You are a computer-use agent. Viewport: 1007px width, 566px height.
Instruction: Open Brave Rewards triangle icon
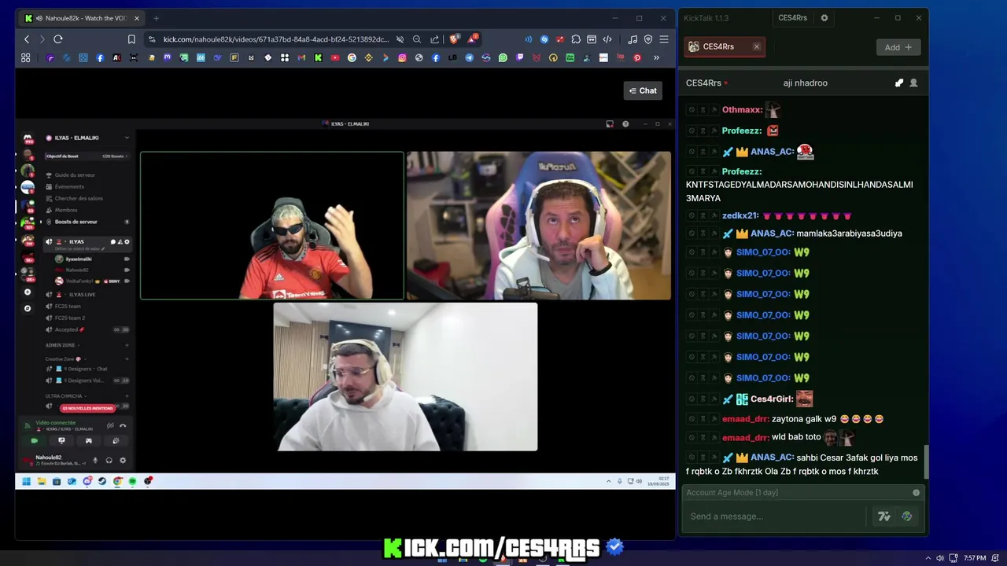pyautogui.click(x=472, y=39)
